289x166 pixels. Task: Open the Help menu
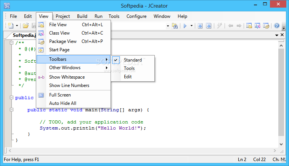(182, 16)
